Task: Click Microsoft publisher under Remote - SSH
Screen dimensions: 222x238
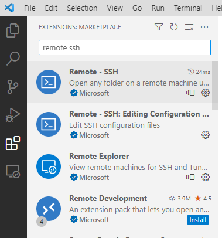Action: tap(94, 93)
